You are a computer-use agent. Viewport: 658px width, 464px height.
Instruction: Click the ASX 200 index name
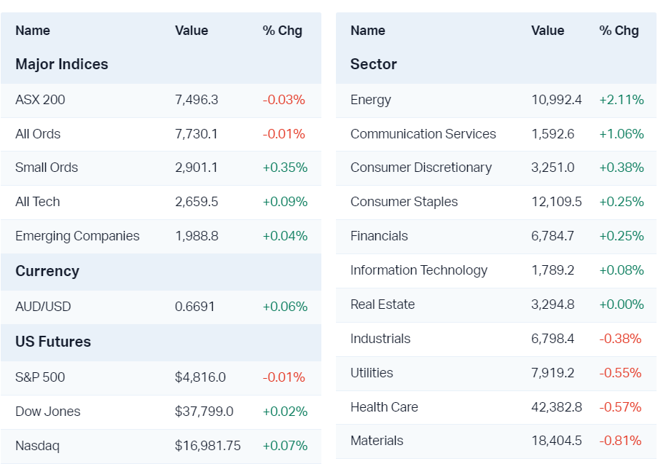point(40,100)
